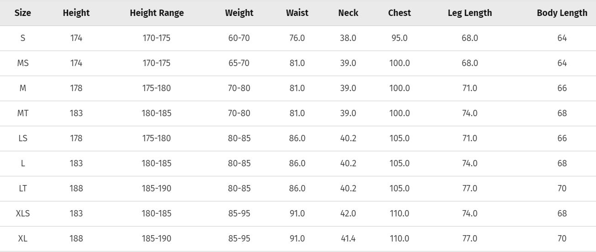Screen dimensions: 596x252
Task: Click the 65-70 weight cell in MS row
Action: 239,63
